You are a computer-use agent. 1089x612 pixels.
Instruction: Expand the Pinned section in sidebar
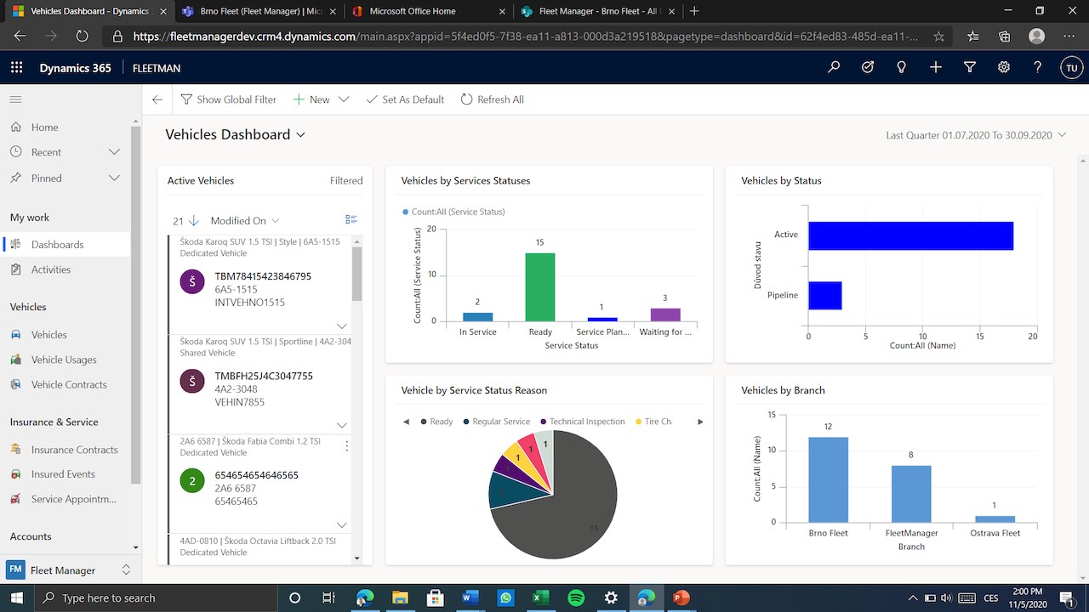[114, 178]
